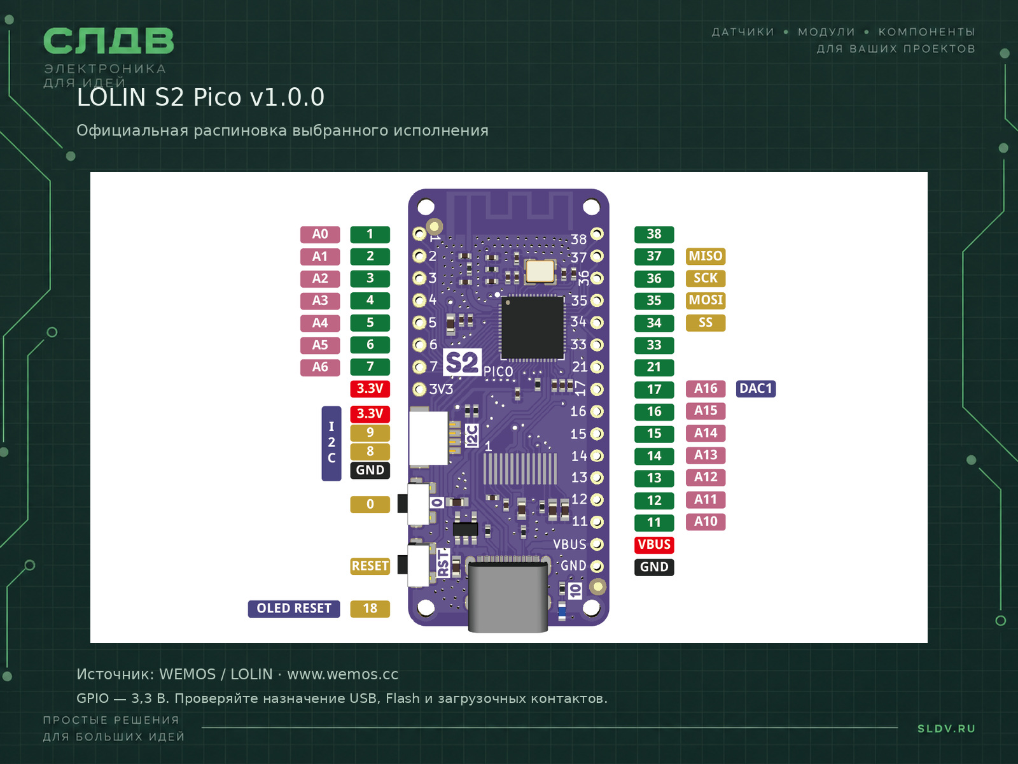Click the pink A0 pin label
Image resolution: width=1018 pixels, height=764 pixels.
(320, 234)
